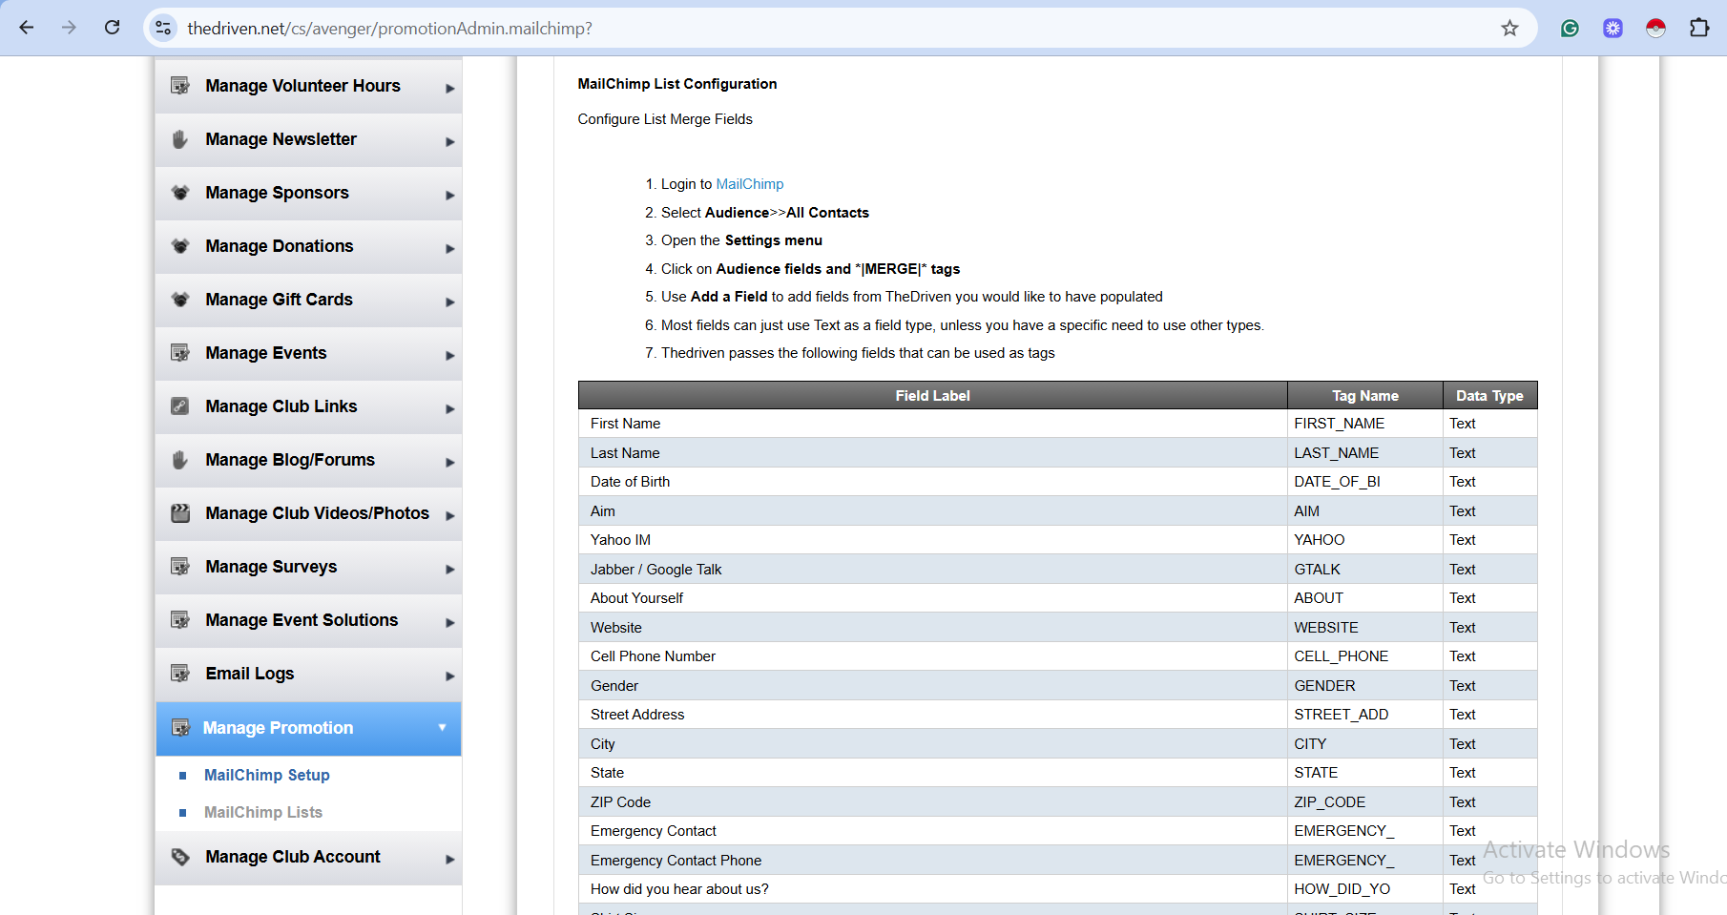Click the Manage Sponsors icon
1727x915 pixels.
pyautogui.click(x=180, y=193)
